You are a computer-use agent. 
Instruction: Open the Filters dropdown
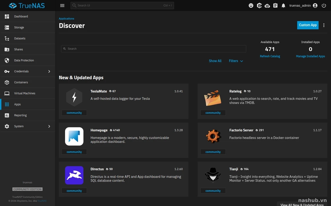pos(236,61)
